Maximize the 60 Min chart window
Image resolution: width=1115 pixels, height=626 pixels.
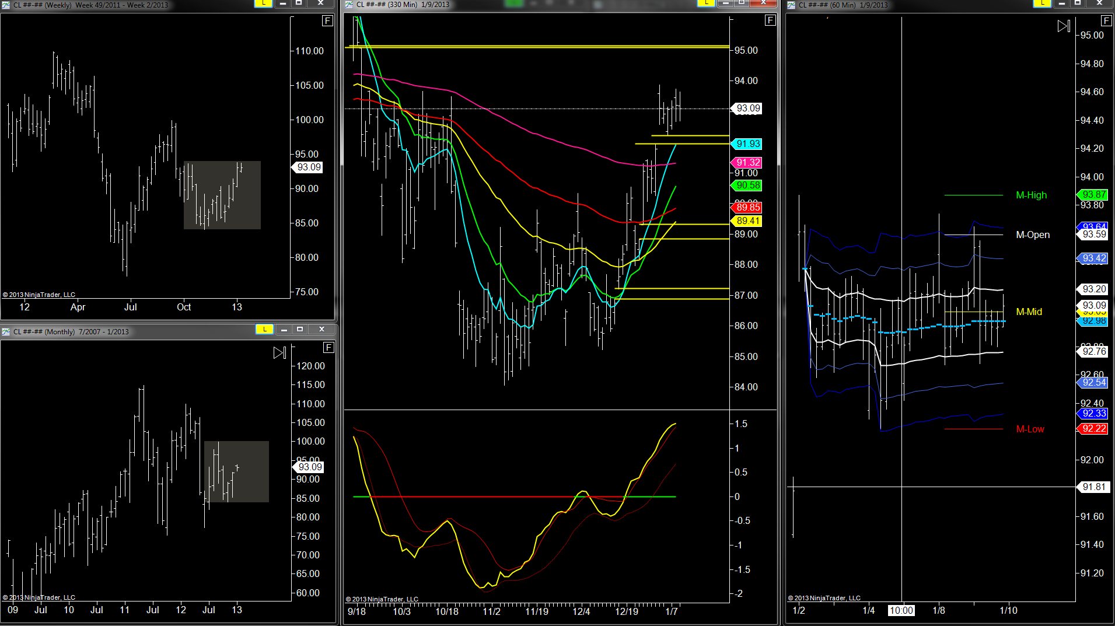[1078, 3]
